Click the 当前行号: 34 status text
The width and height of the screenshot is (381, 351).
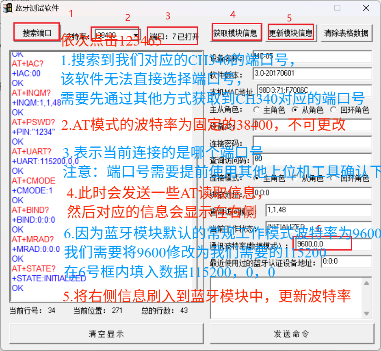pos(32,310)
